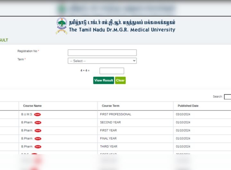Viewport: 231px width, 170px height.
Task: Click the Clear button
Action: click(x=120, y=80)
